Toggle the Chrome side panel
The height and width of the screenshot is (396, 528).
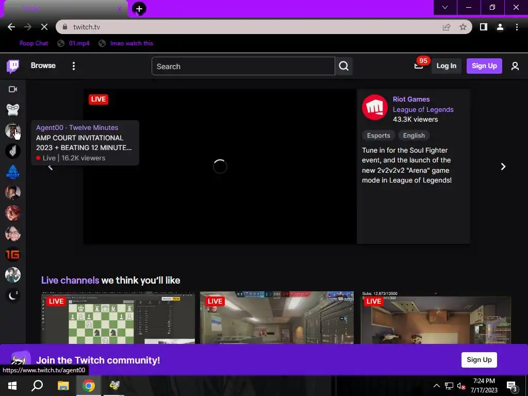(484, 27)
